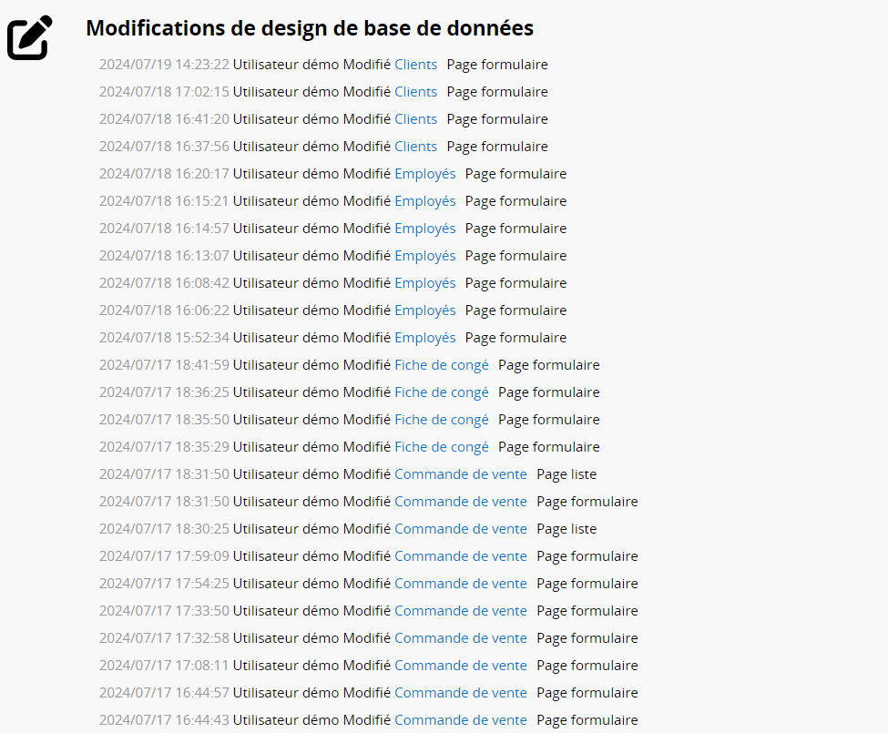Viewport: 888px width, 733px height.
Task: Open Employés link modified at 15:52:34
Action: (x=424, y=338)
